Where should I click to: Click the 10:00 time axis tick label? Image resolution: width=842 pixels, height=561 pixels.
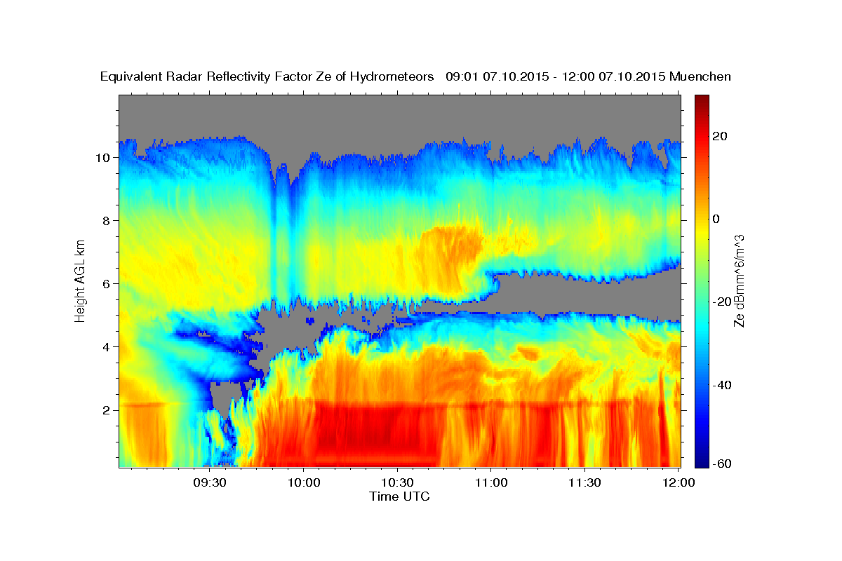(304, 482)
